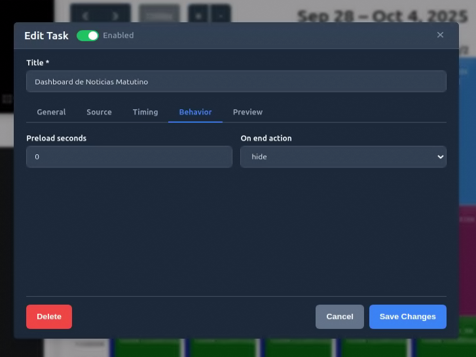Image resolution: width=476 pixels, height=357 pixels.
Task: Switch to the General tab
Action: coord(51,112)
